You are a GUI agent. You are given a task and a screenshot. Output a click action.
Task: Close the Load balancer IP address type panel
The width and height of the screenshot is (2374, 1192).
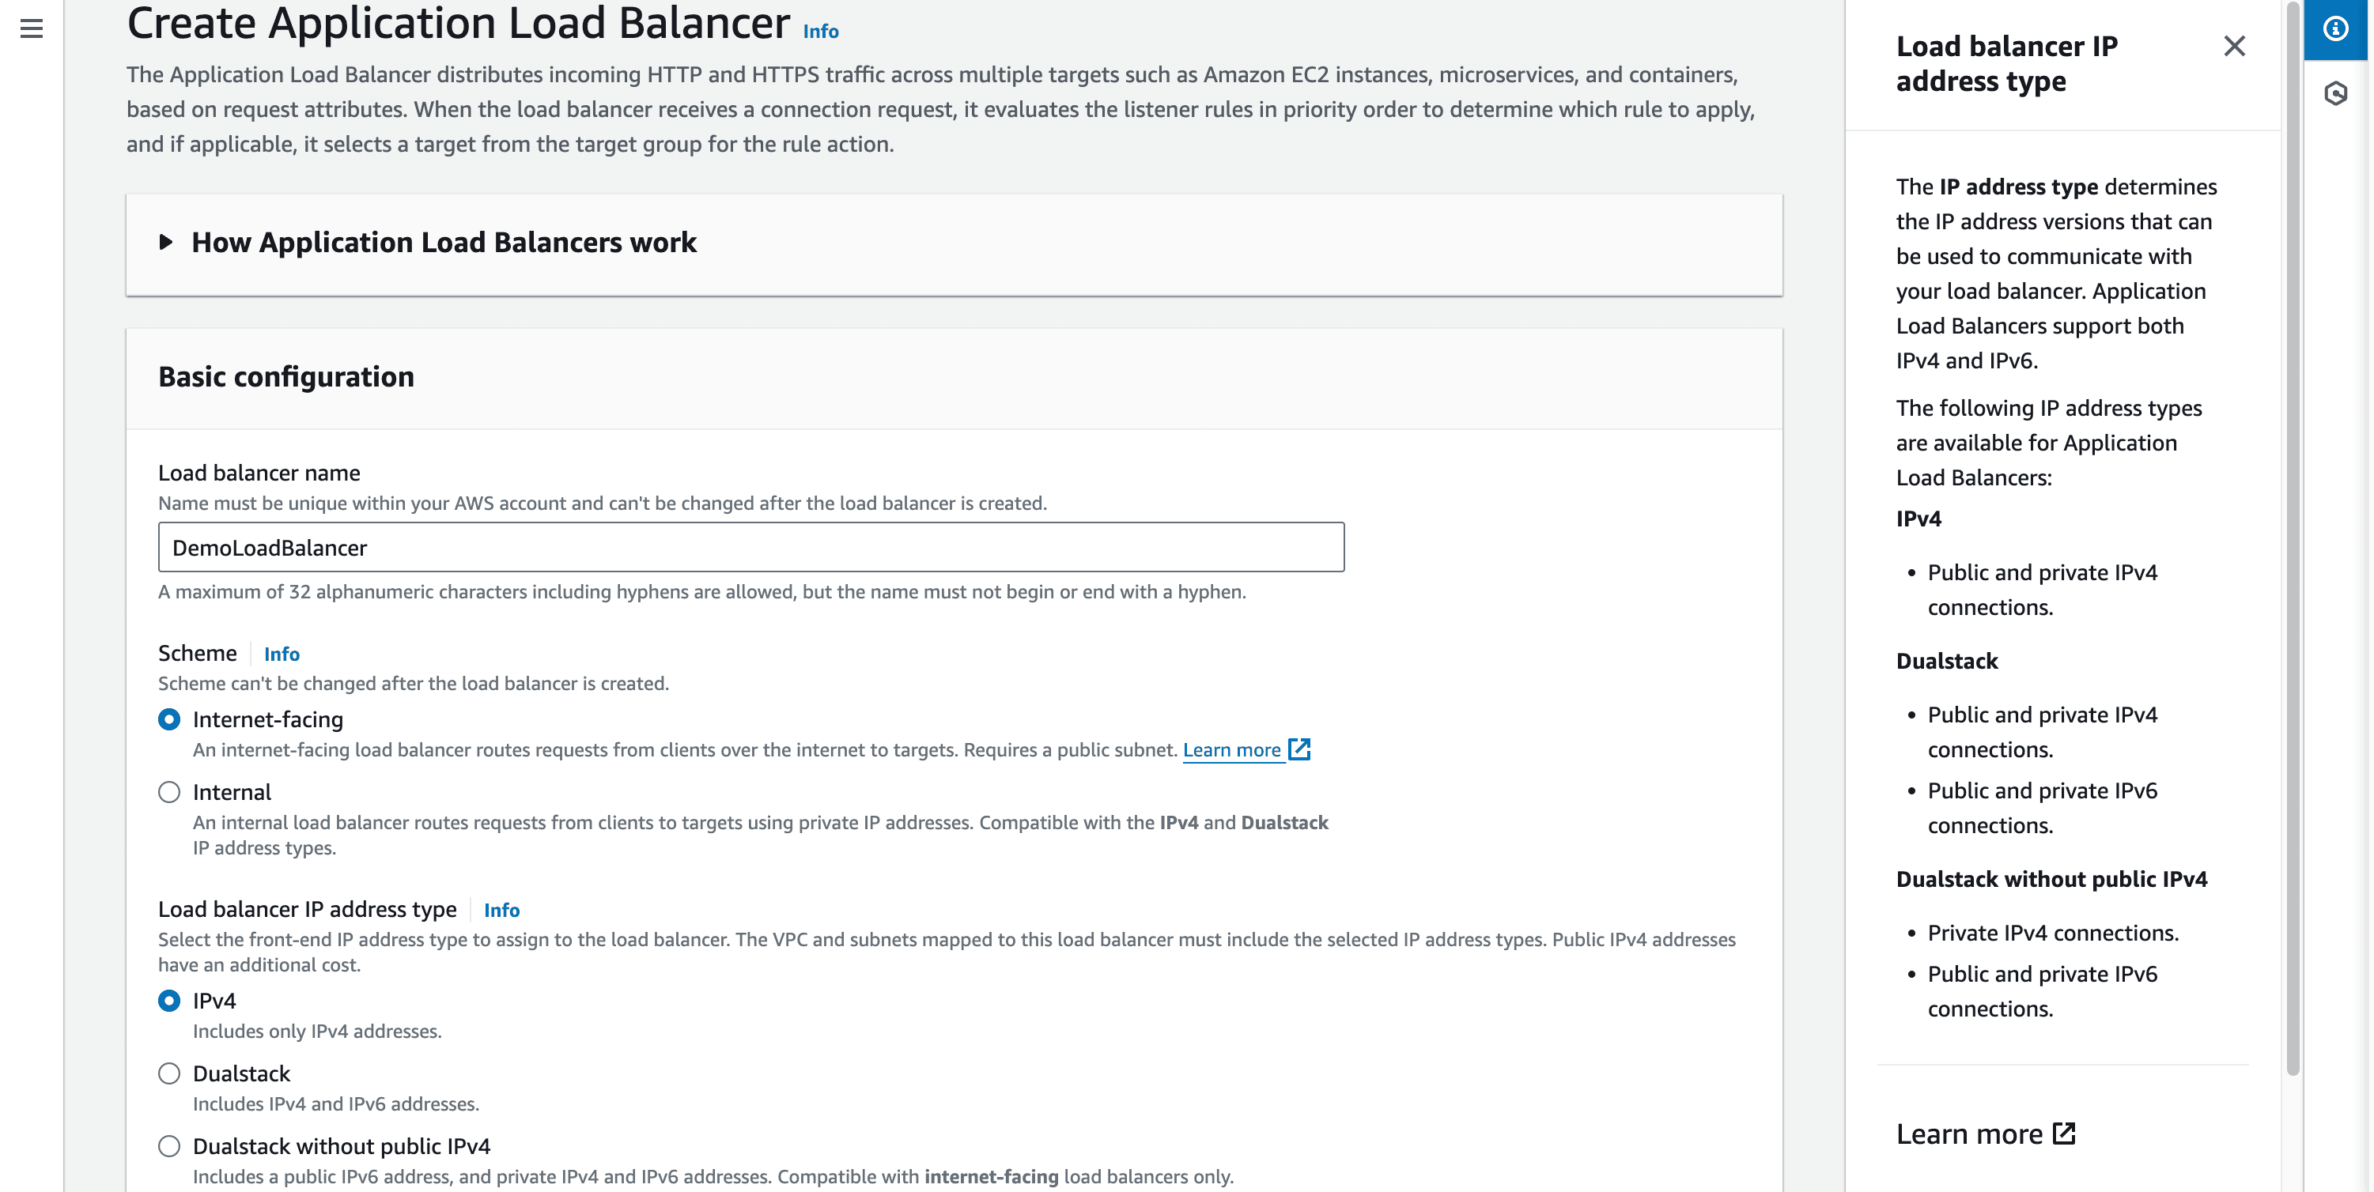[x=2234, y=46]
